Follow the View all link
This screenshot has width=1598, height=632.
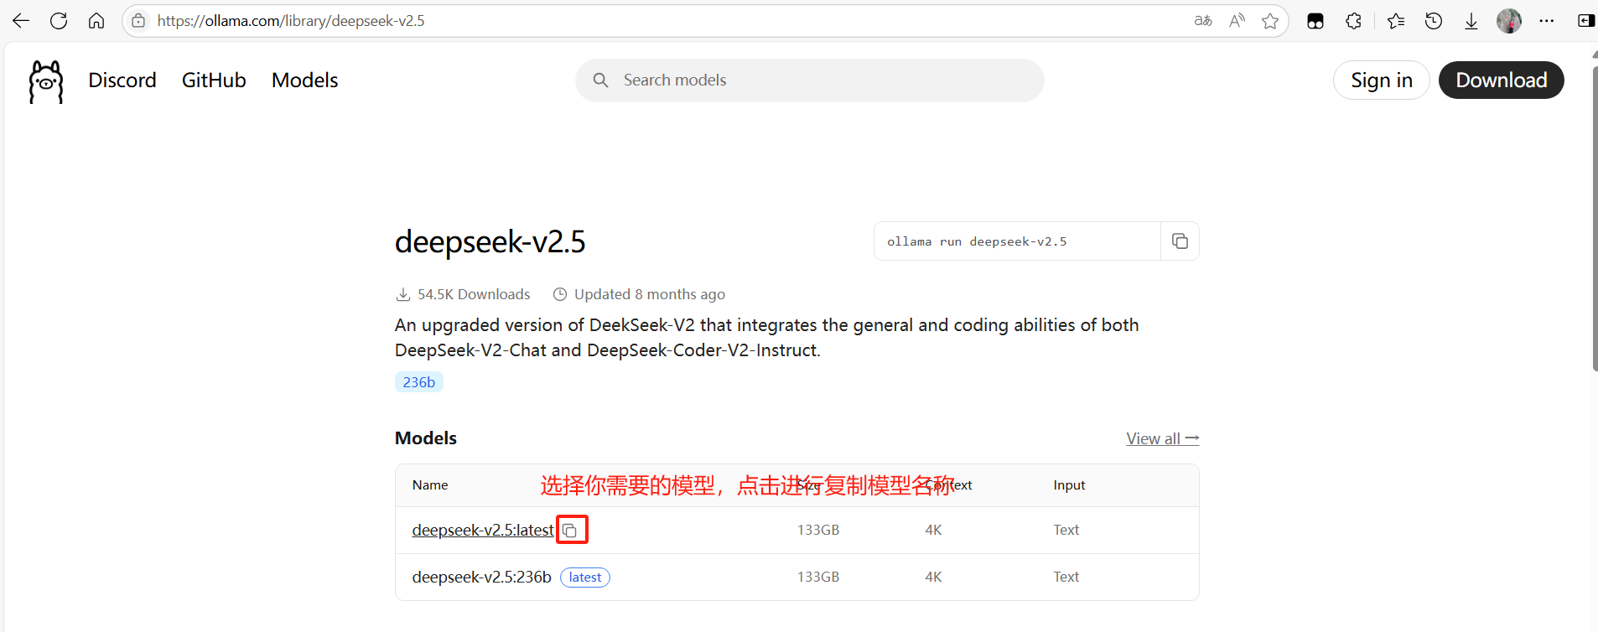[x=1163, y=438]
